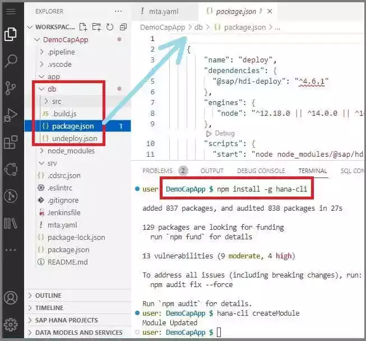Screen dimensions: 366x341
Task: Open README.md file
Action: (x=68, y=262)
